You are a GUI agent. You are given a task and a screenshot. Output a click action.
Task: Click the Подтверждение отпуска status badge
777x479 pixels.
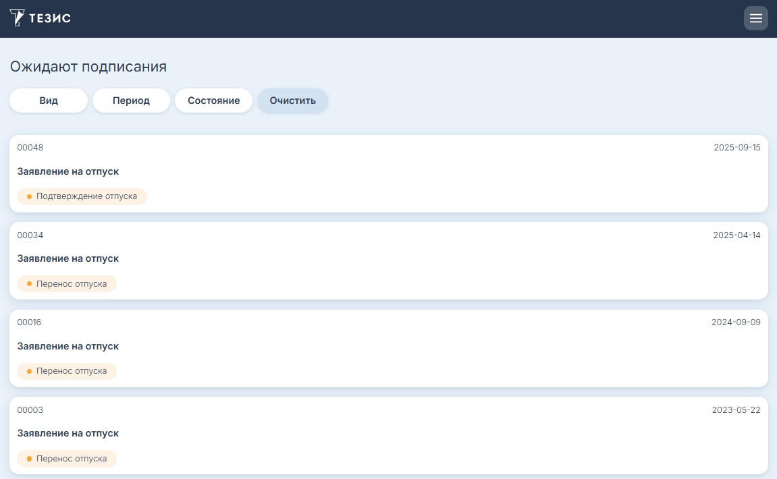click(x=82, y=196)
